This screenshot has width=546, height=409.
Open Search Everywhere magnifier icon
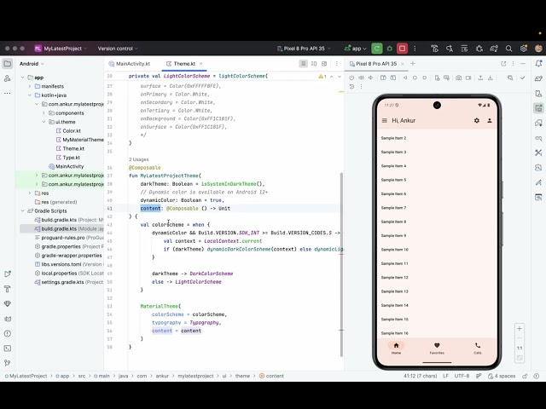pos(508,49)
